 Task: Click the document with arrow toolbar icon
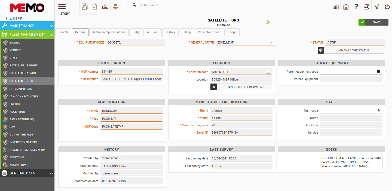95,7
